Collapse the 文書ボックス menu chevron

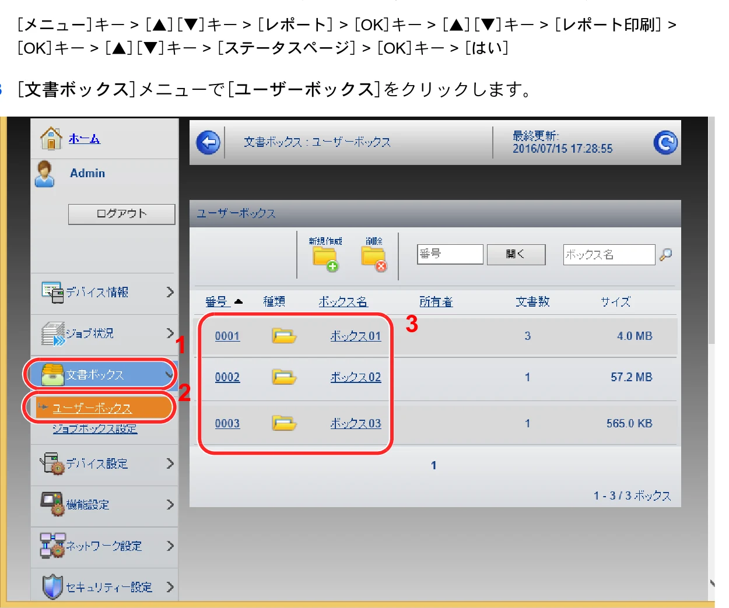[x=169, y=375]
